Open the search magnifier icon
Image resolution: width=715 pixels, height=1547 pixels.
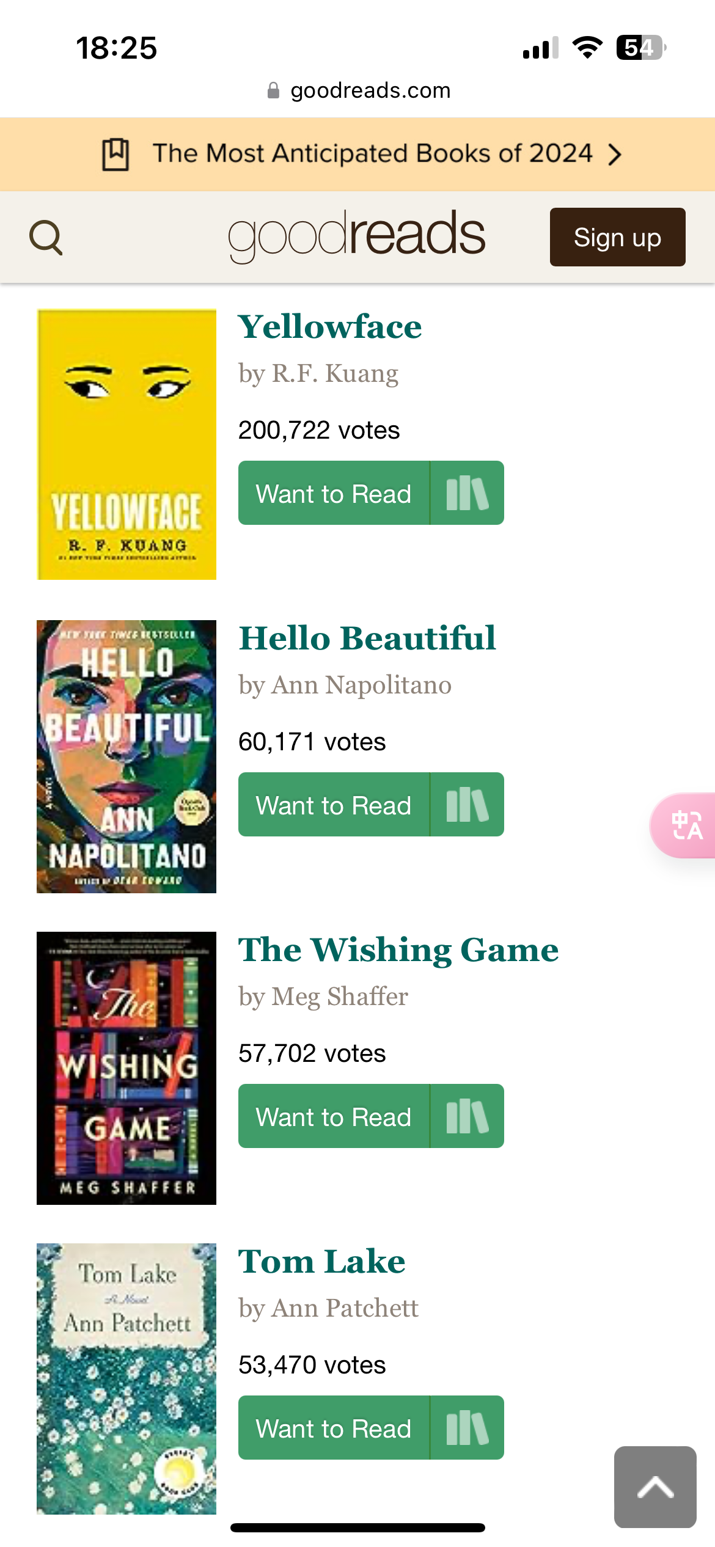(46, 238)
